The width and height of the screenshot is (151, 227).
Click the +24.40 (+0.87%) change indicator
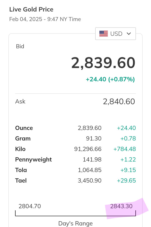(110, 79)
